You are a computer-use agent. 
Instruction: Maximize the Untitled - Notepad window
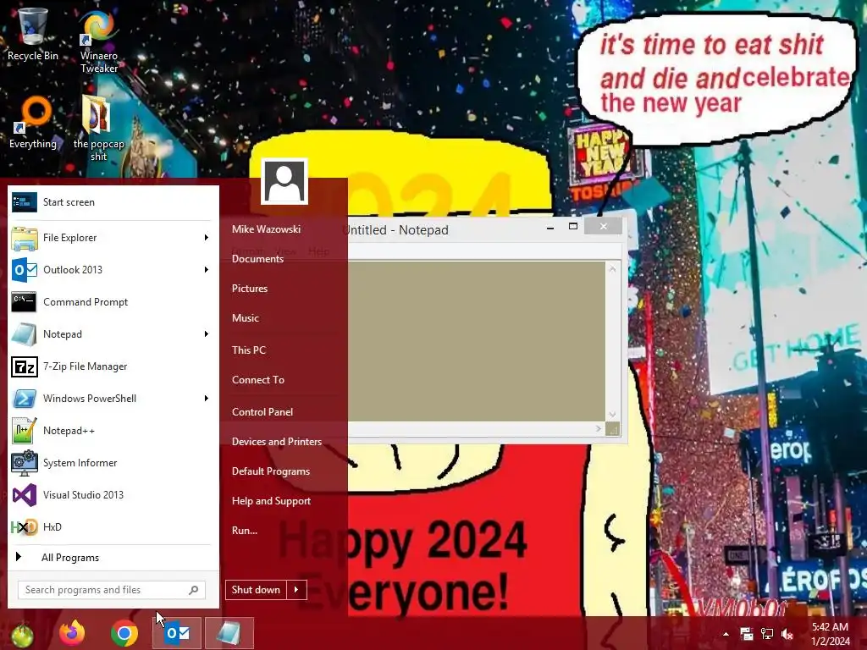click(x=573, y=227)
